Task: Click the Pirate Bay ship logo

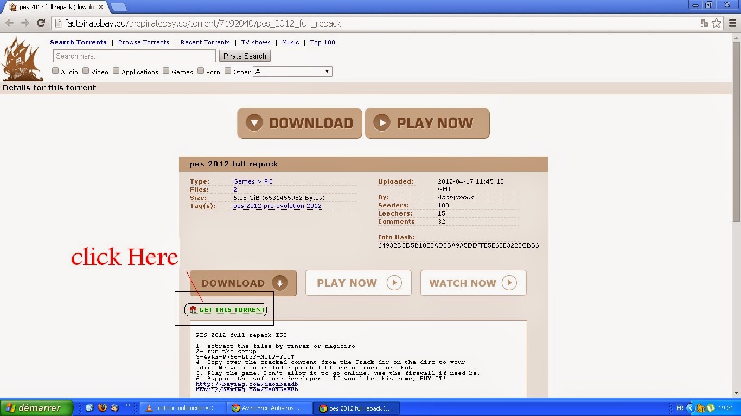Action: click(22, 59)
